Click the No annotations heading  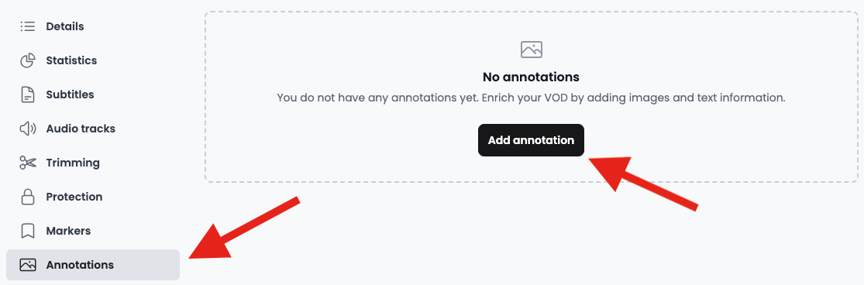tap(531, 77)
